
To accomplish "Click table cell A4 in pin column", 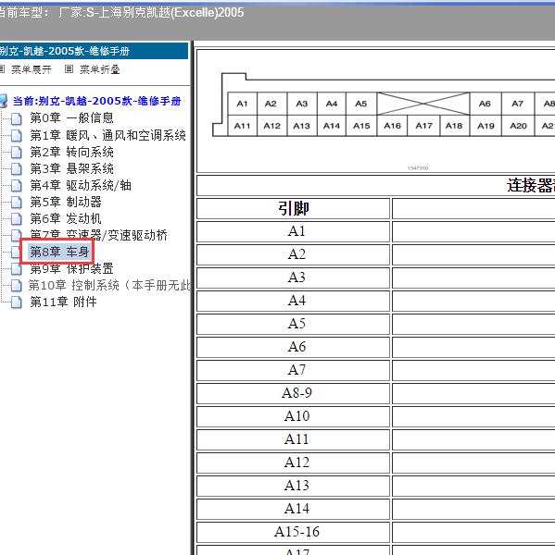I will pos(294,302).
